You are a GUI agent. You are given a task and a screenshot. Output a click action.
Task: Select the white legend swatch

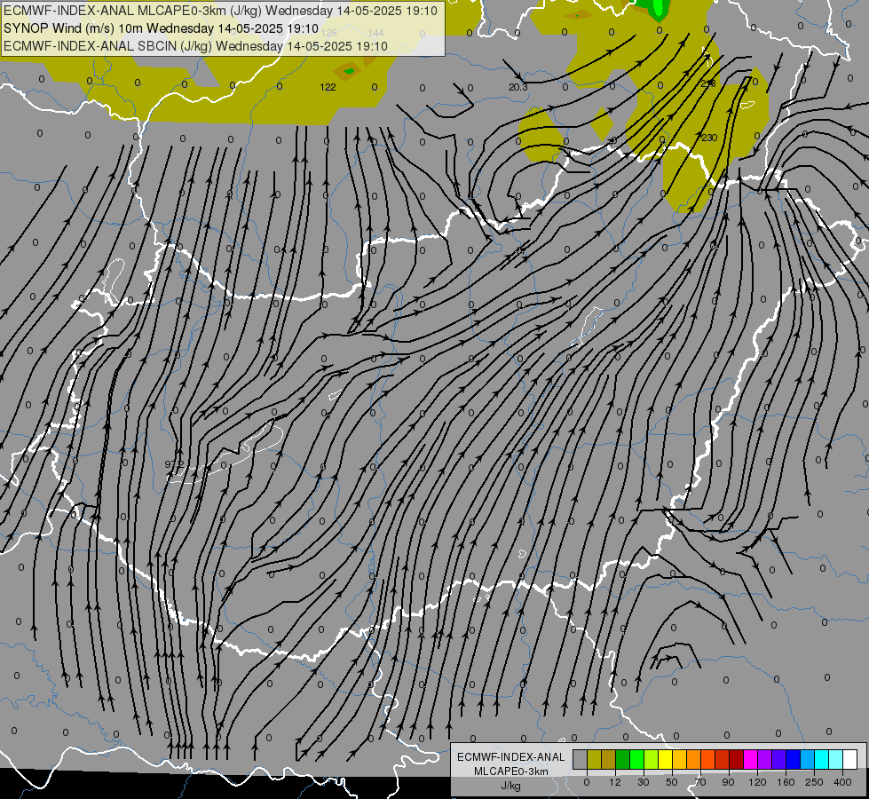pos(850,759)
